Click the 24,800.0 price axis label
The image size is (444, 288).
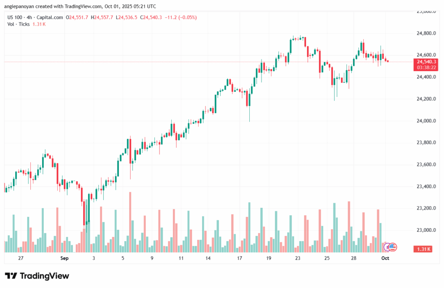424,33
